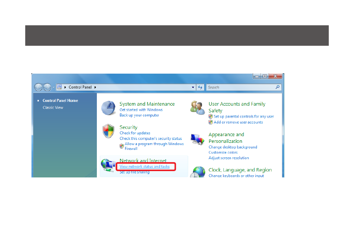The image size is (354, 247).
Task: Open System and Maintenance category
Action: tap(147, 104)
